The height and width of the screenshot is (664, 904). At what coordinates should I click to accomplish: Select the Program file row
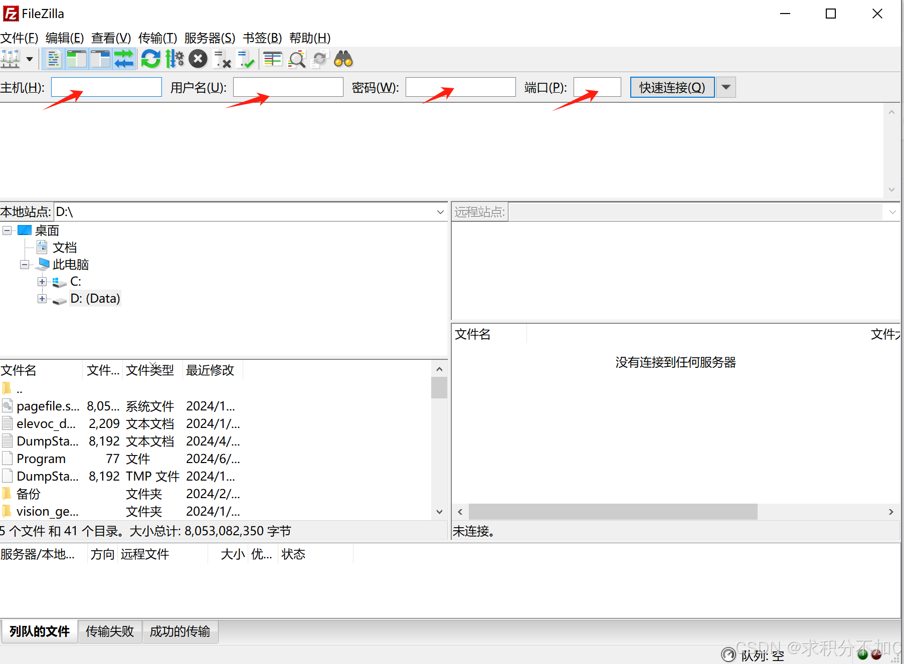point(216,459)
